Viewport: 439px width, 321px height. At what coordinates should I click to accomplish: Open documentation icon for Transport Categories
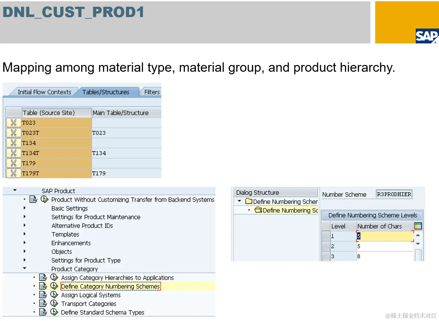point(43,303)
